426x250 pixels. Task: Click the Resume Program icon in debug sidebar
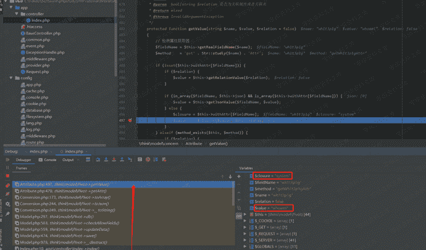(7, 168)
